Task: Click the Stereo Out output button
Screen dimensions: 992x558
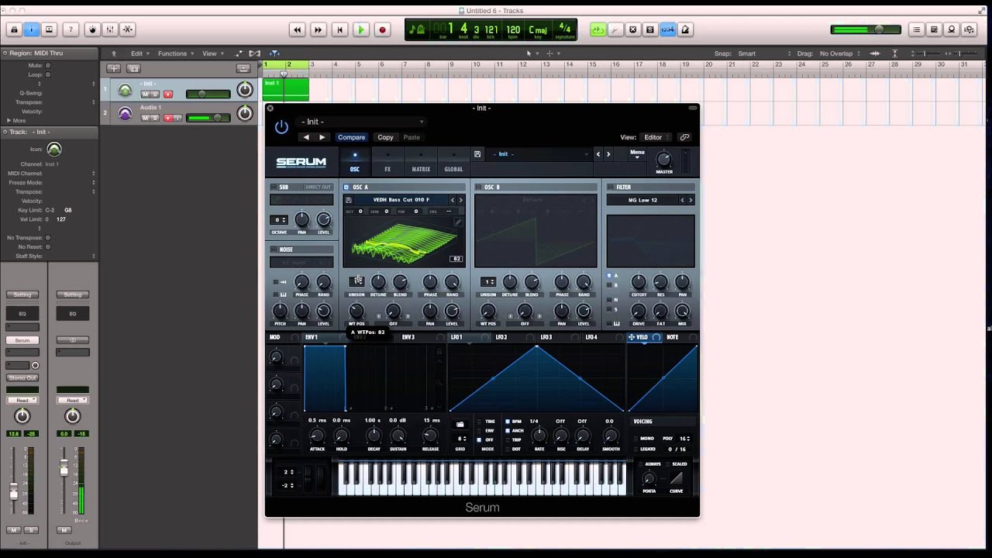Action: click(22, 377)
